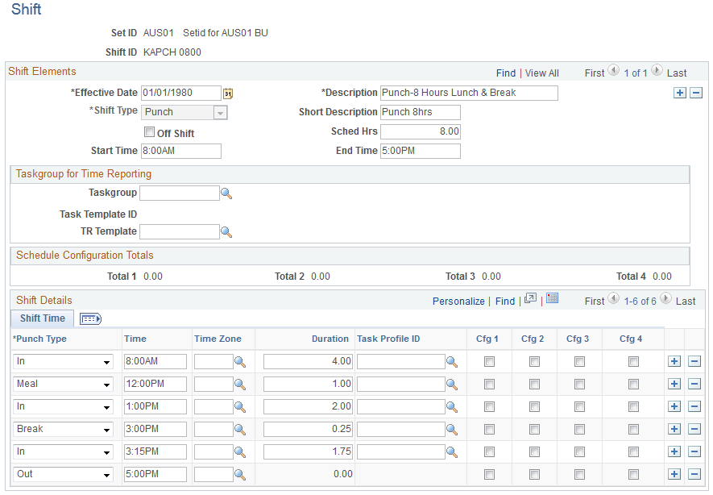Check Cfg 4 for the Out row
Viewport: 713px width, 495px height.
633,475
